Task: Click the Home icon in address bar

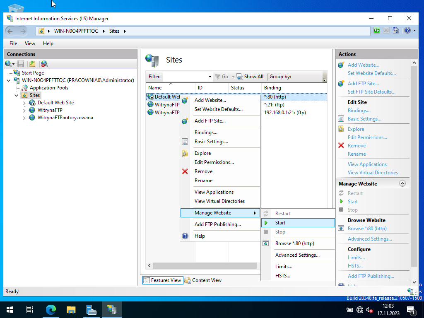Action: click(x=396, y=31)
